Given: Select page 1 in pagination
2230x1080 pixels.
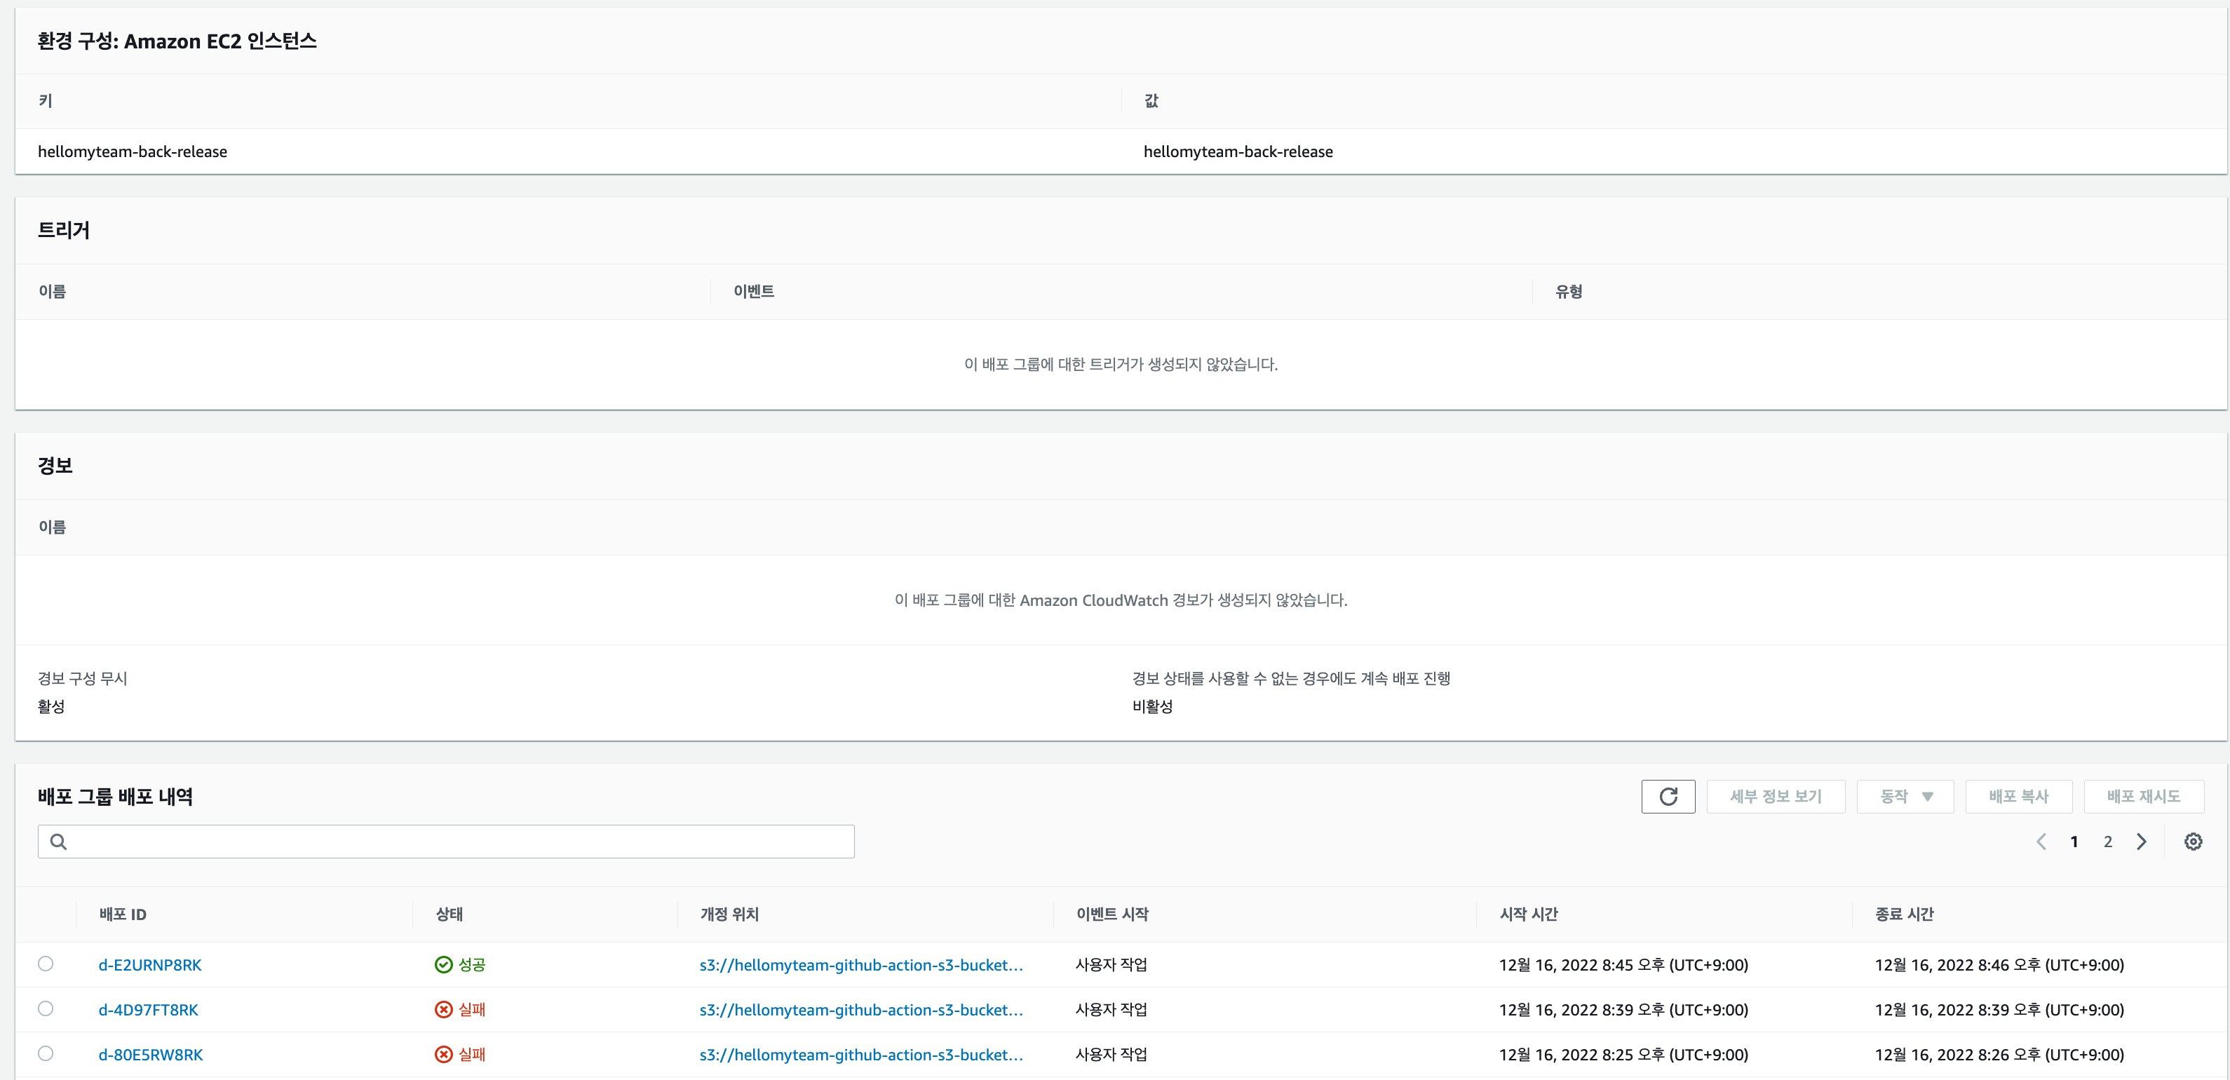Looking at the screenshot, I should click(2074, 841).
